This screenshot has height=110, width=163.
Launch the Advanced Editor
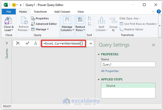coord(44,24)
